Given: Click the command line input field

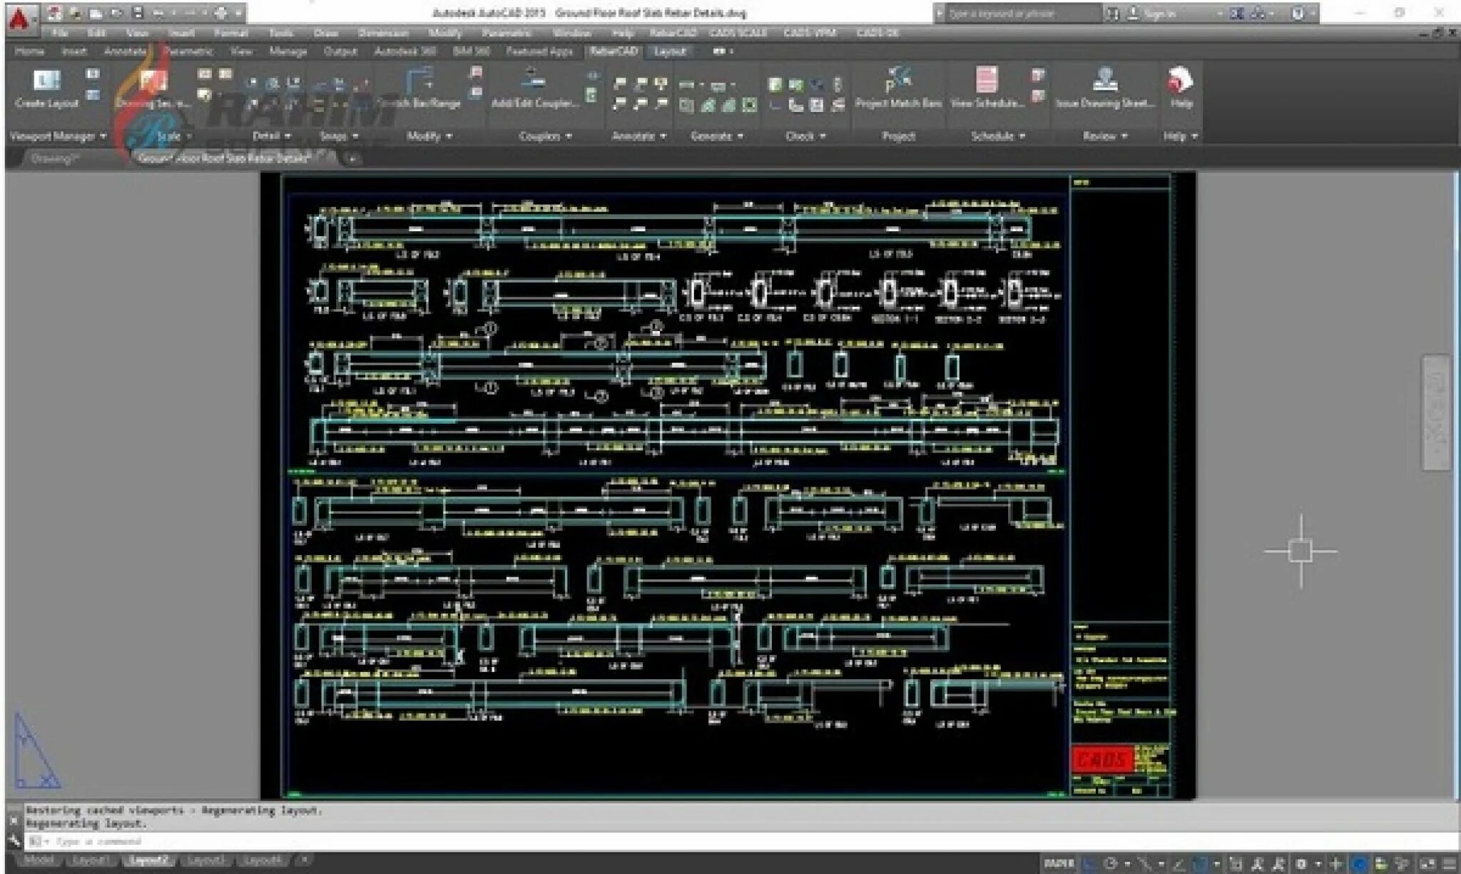Looking at the screenshot, I should tap(428, 842).
